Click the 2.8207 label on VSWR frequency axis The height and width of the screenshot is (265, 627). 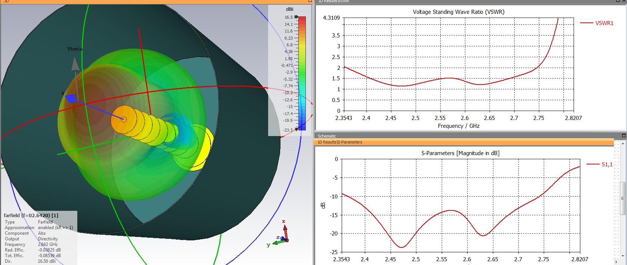[x=573, y=118]
